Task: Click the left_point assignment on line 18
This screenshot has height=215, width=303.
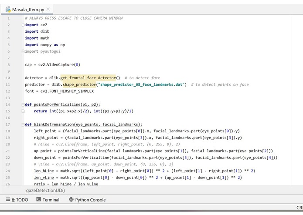Action: click(136, 131)
